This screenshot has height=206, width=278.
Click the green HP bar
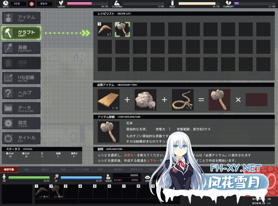tap(29, 178)
